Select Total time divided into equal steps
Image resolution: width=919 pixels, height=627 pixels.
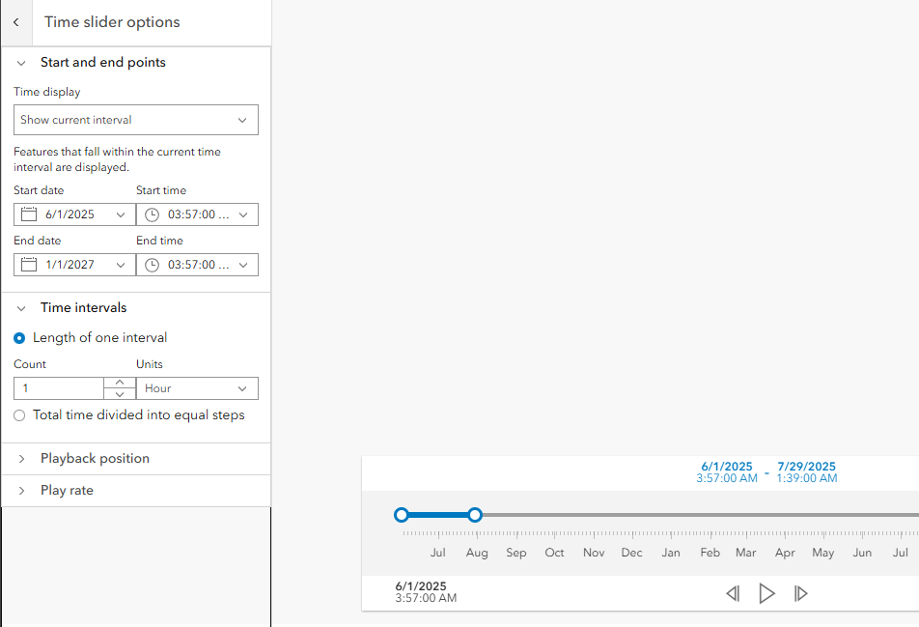[x=19, y=415]
